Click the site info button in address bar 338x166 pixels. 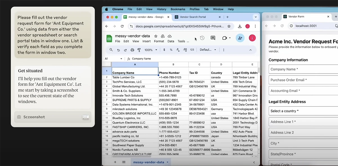click(131, 26)
